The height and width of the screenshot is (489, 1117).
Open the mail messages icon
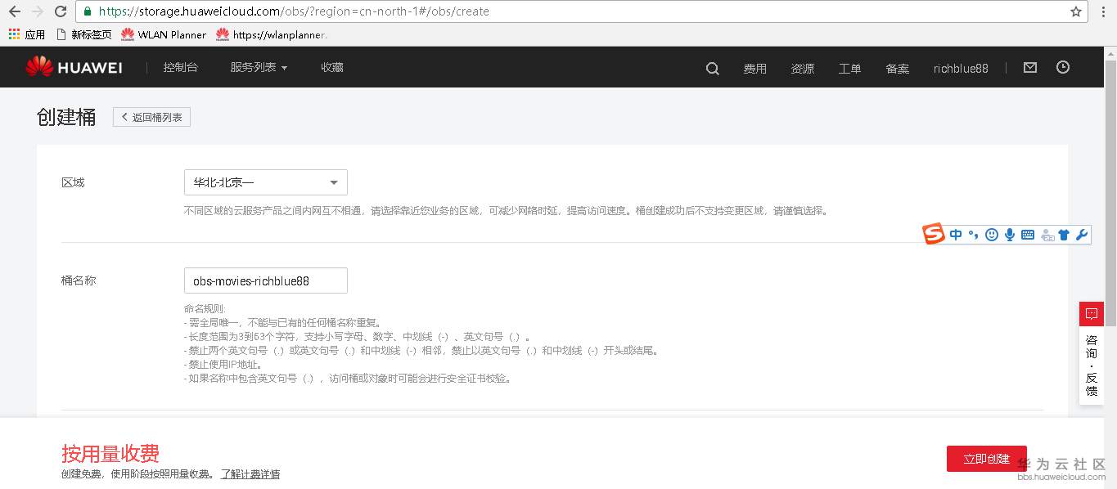[x=1030, y=68]
